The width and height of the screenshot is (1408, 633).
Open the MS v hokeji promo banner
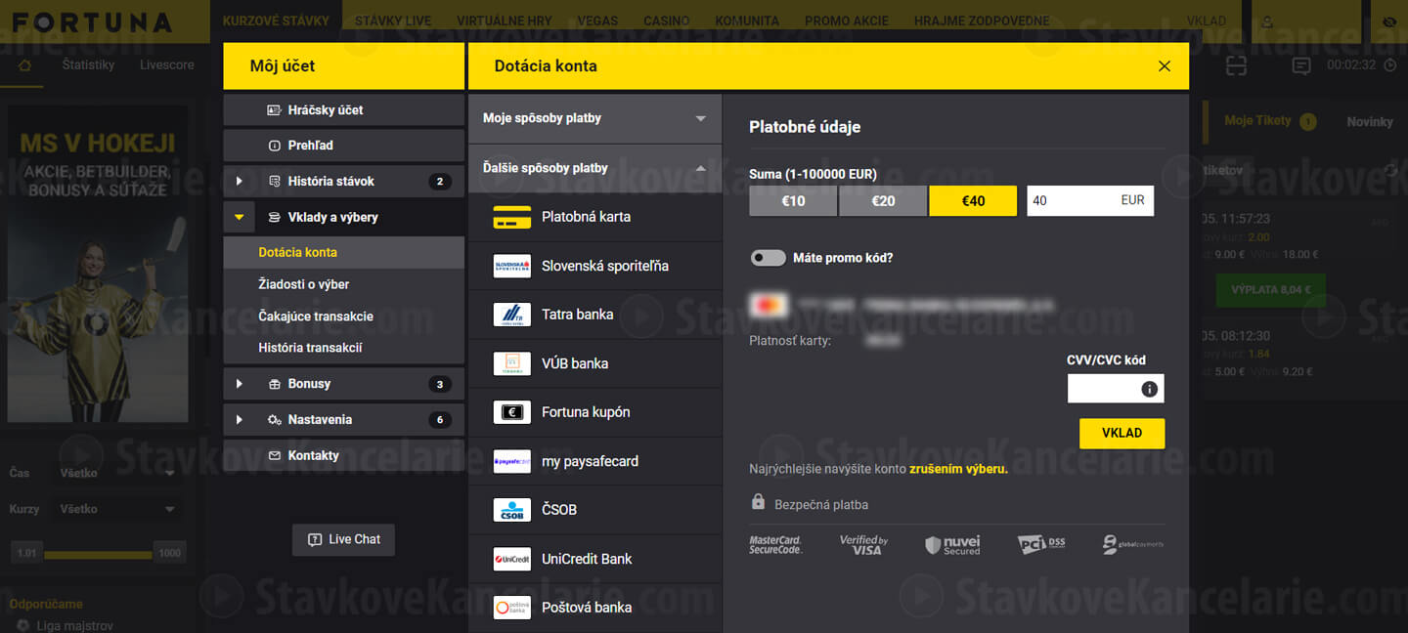pos(98,264)
